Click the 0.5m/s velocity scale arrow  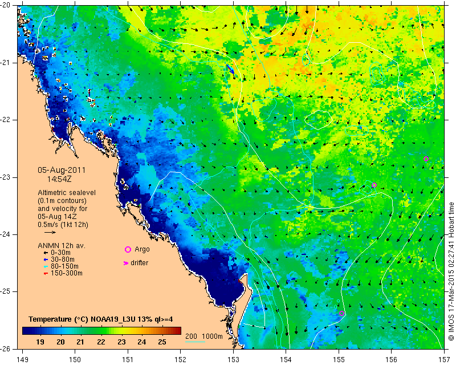50,232
